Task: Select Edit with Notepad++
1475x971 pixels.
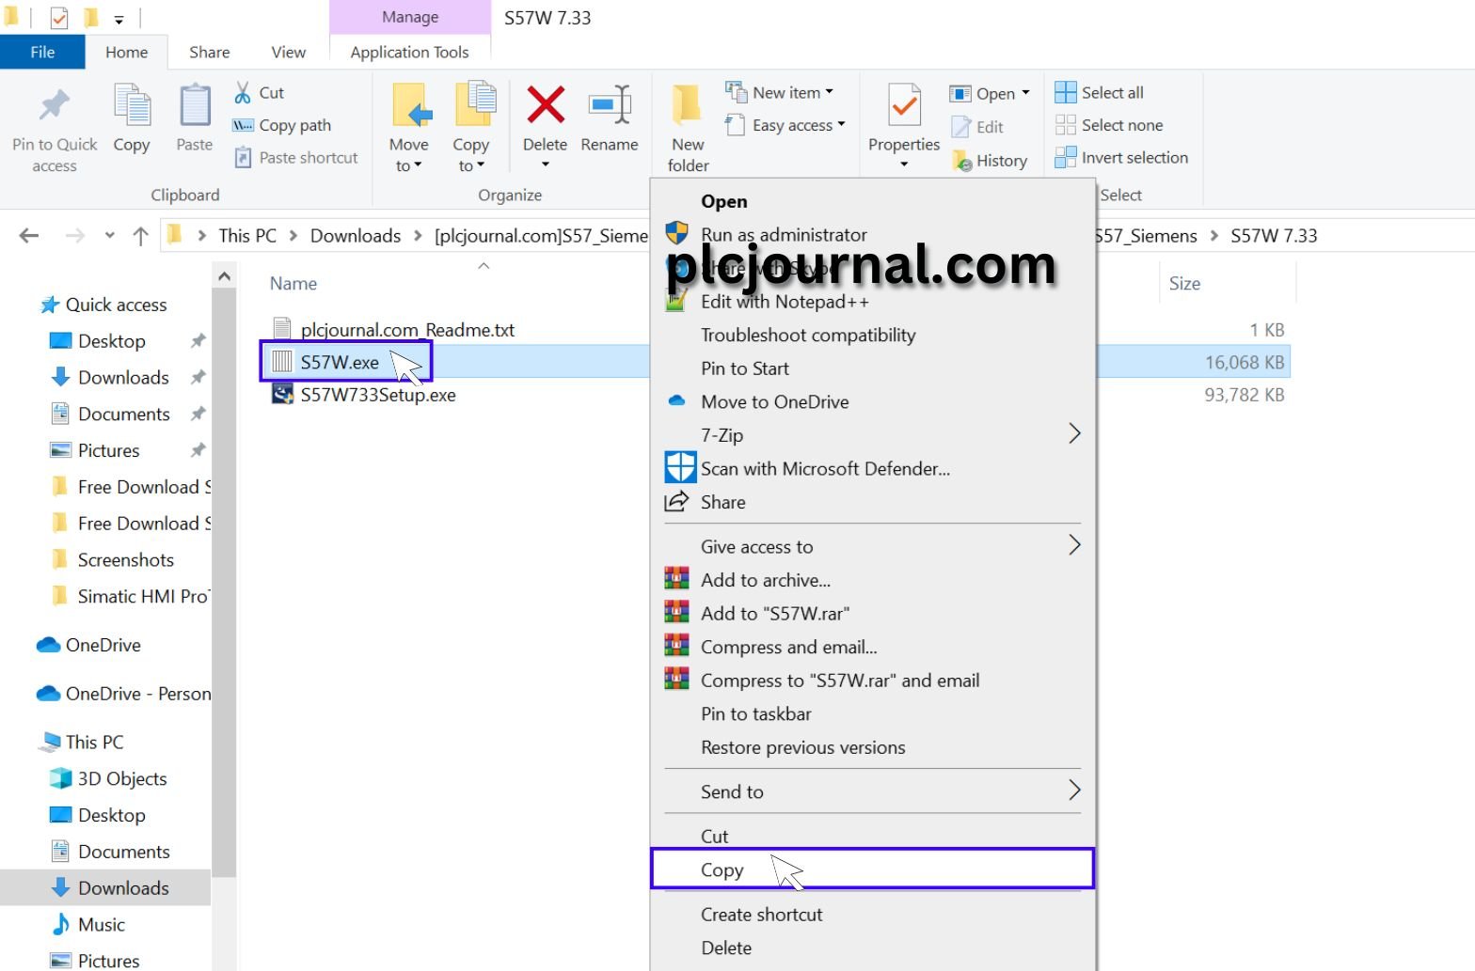Action: 872,302
